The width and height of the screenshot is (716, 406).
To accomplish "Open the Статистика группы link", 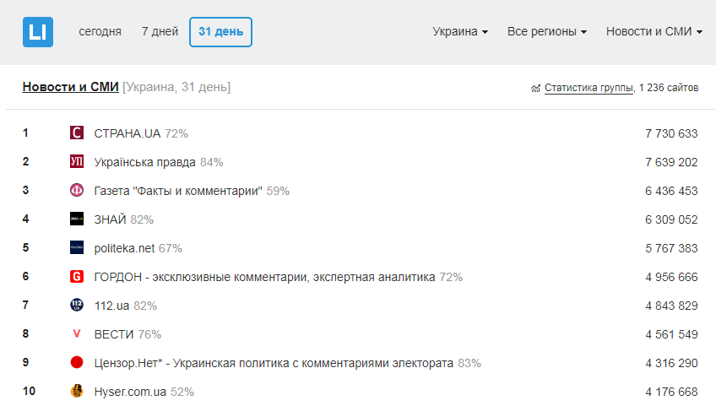I will tap(589, 88).
